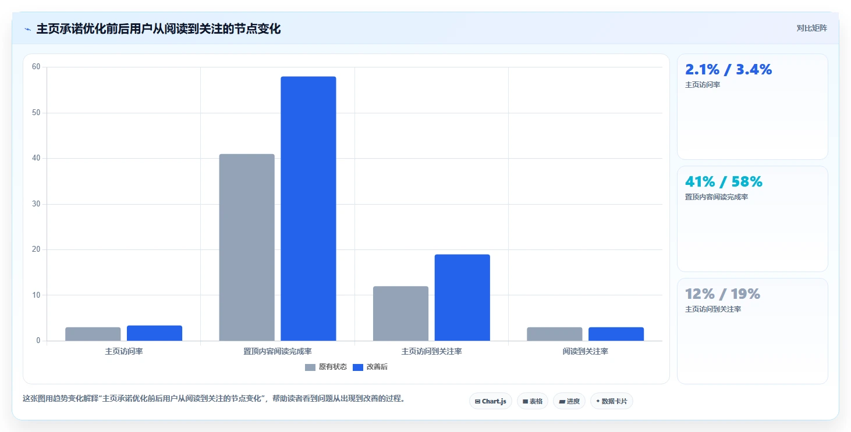The width and height of the screenshot is (851, 432).
Task: Select the 数据卡片 tag
Action: click(612, 401)
